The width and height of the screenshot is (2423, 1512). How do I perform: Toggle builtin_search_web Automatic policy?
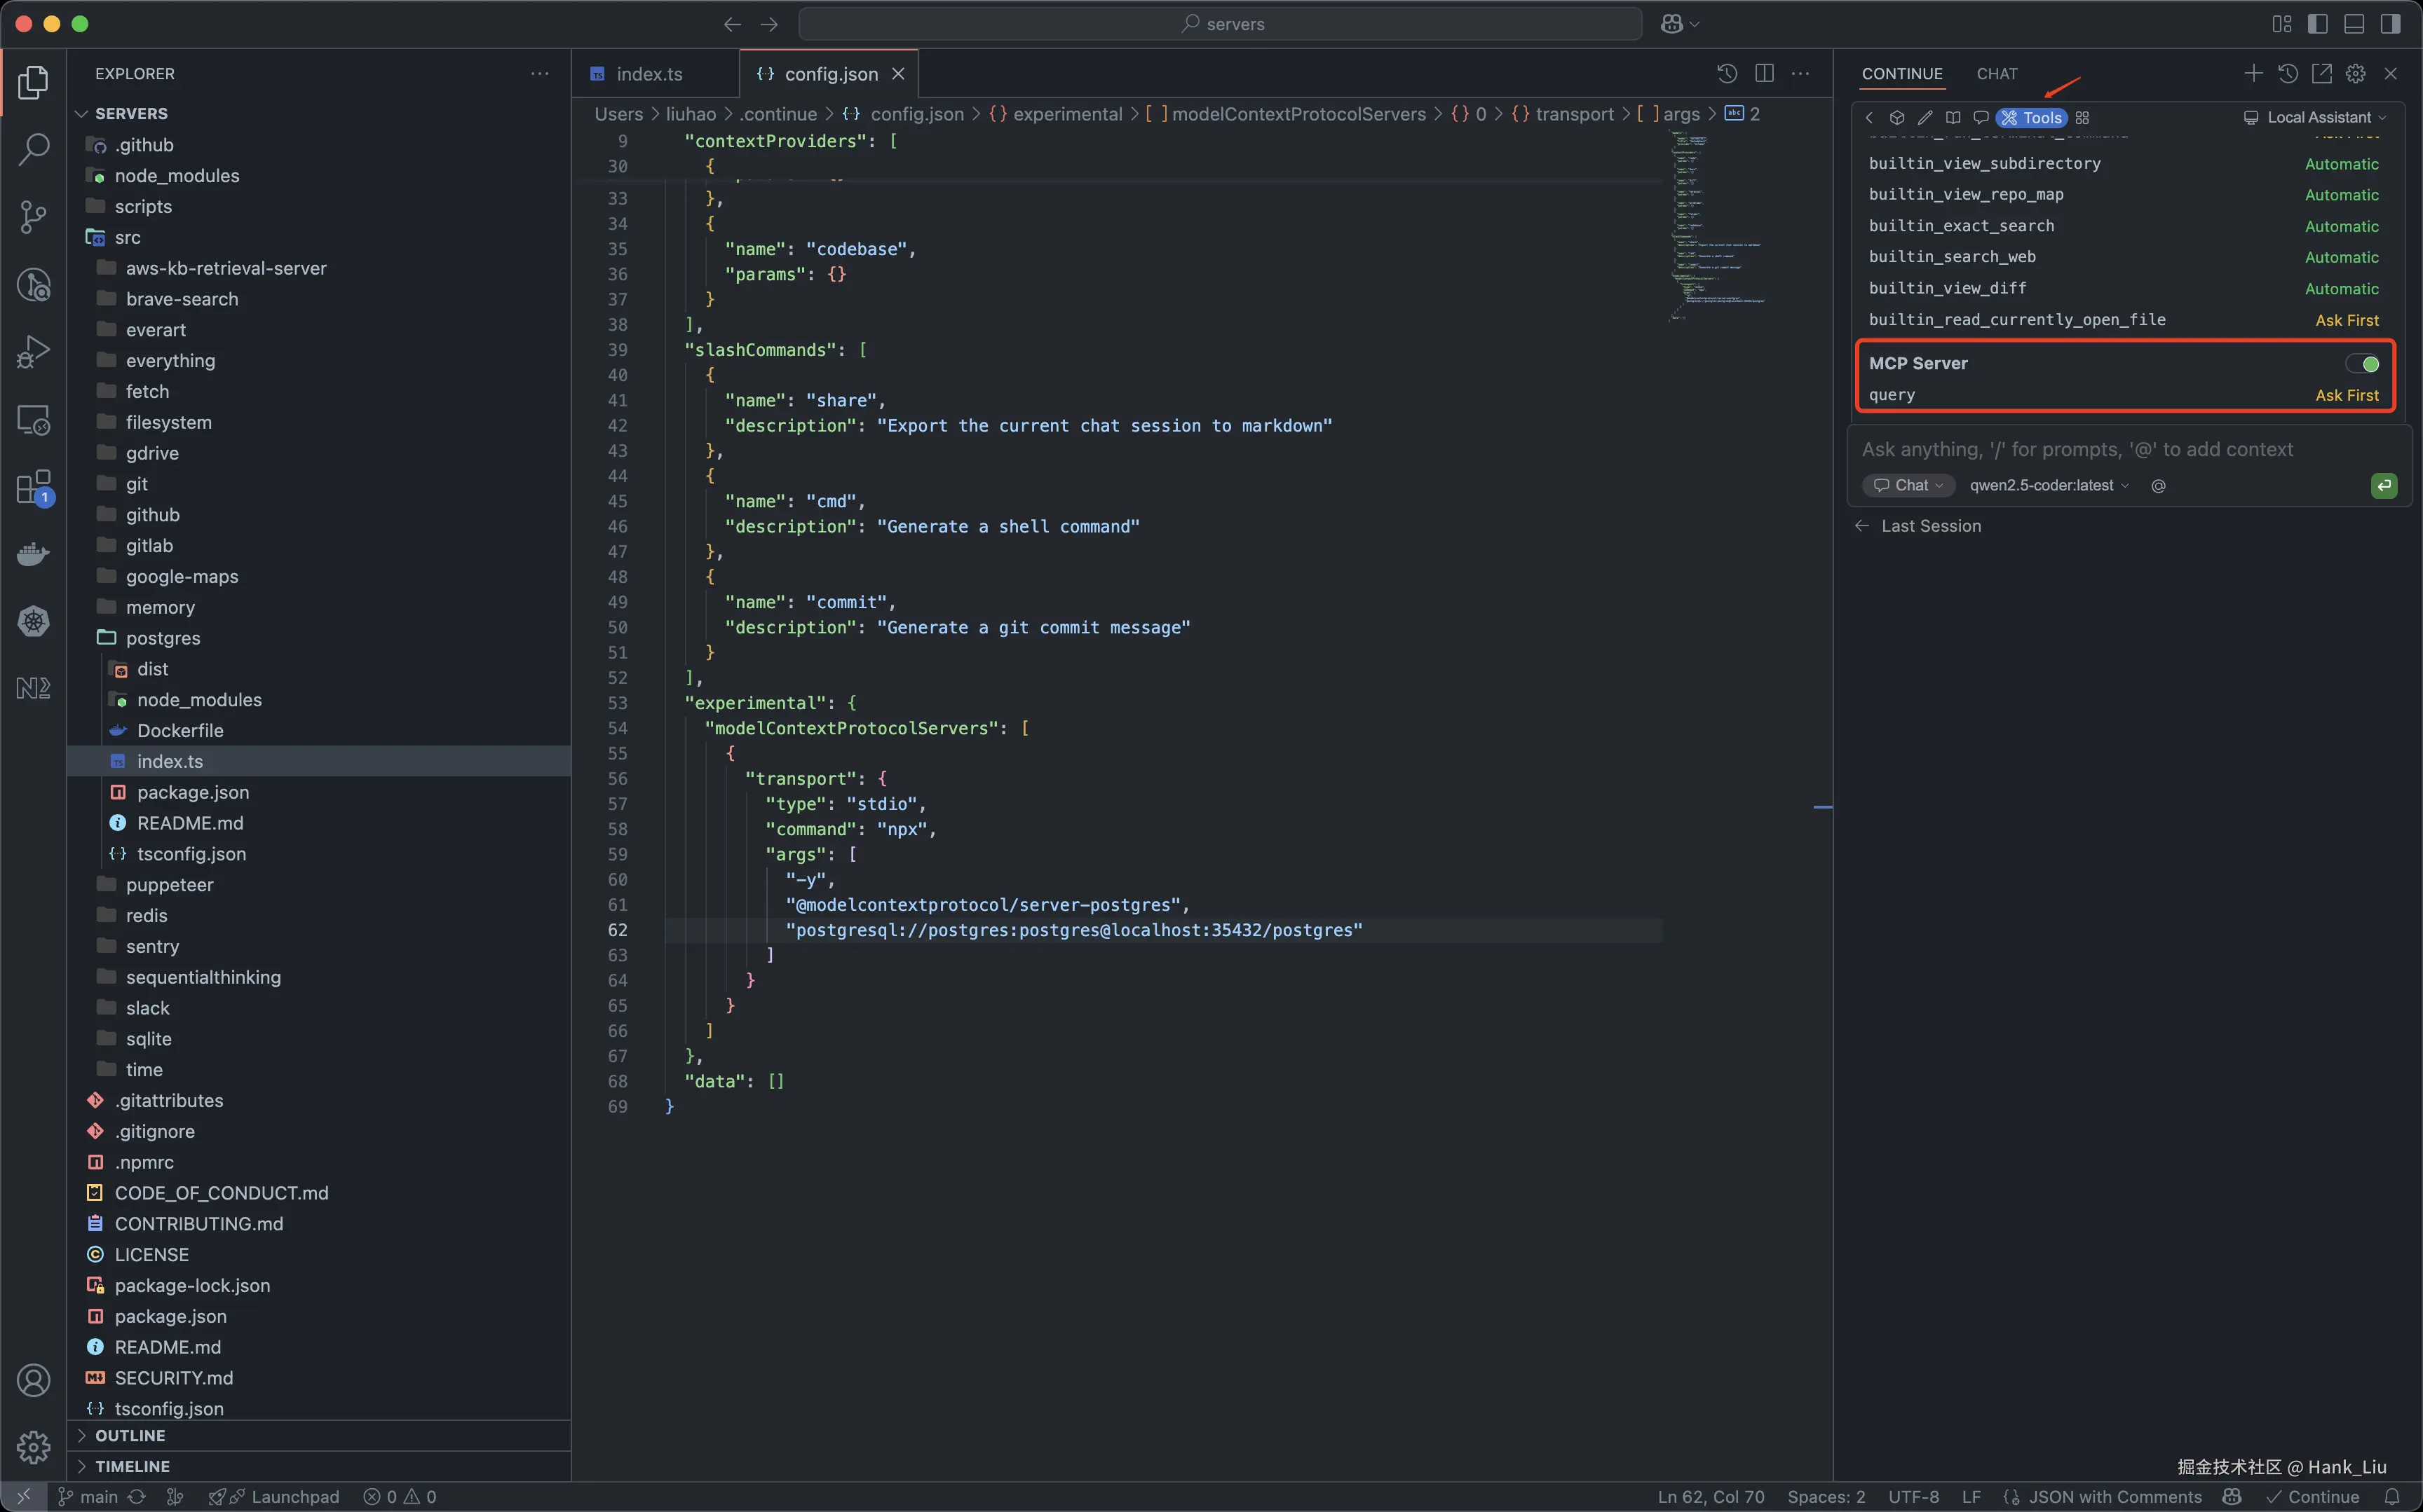click(x=2341, y=258)
